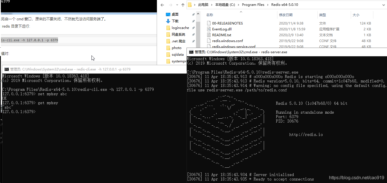Click the 网盘系统 yellow folder icon
Image resolution: width=387 pixels, height=183 pixels.
[x=168, y=35]
